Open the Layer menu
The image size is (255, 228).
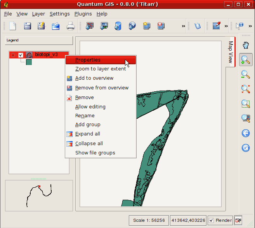(38, 14)
